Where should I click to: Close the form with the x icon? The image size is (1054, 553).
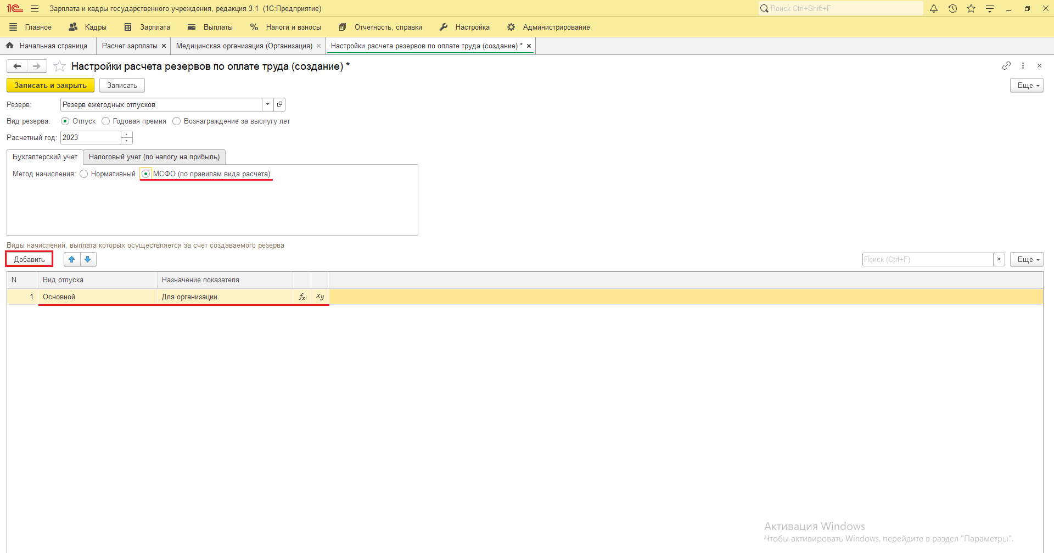click(1039, 66)
